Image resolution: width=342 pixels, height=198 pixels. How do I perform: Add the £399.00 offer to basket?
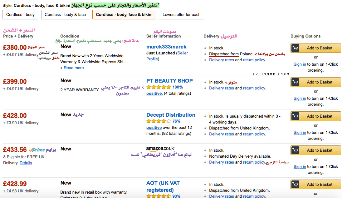click(x=315, y=82)
